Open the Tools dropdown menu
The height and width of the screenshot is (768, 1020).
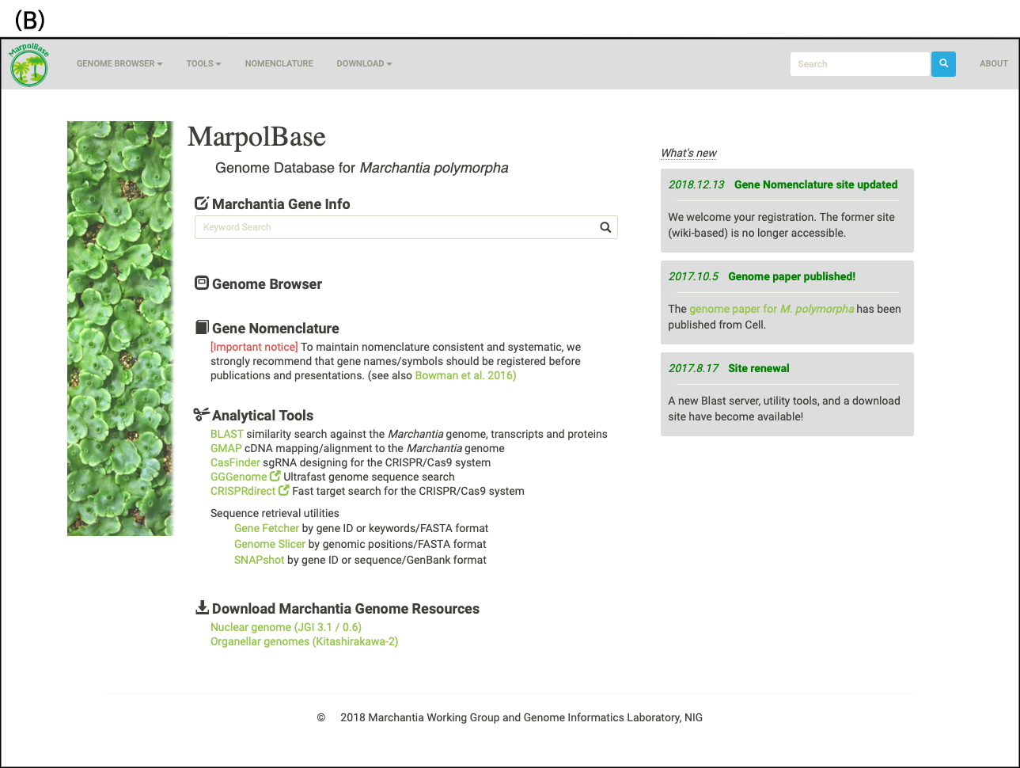(203, 64)
